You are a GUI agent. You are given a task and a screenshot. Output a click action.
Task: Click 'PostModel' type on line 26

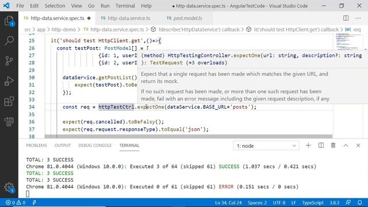(117, 48)
